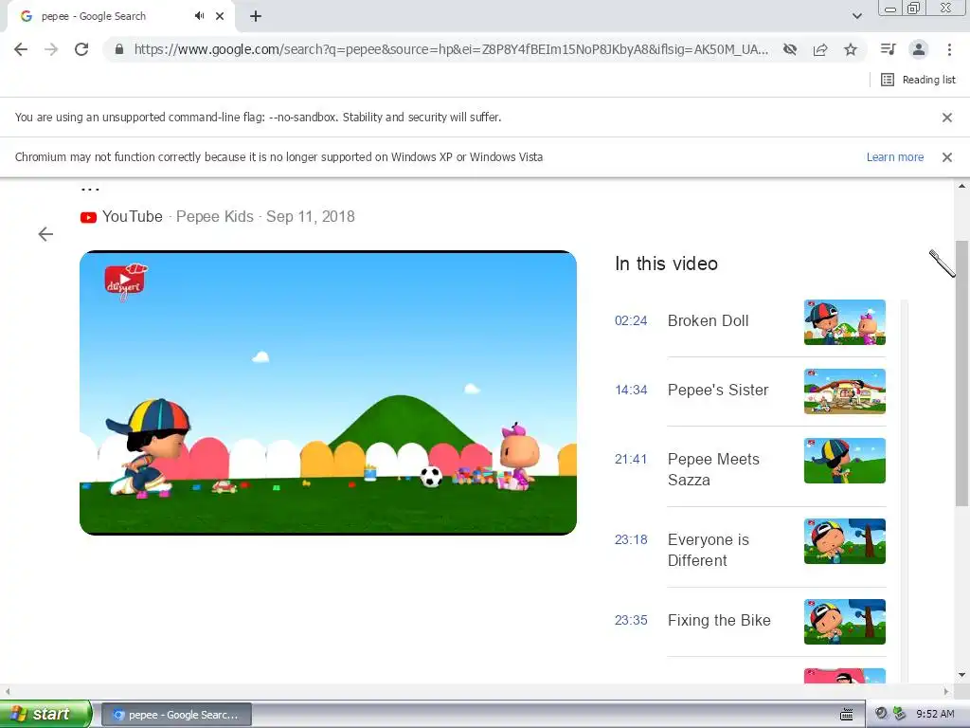Click the lock icon in address bar
This screenshot has width=970, height=728.
[x=119, y=49]
